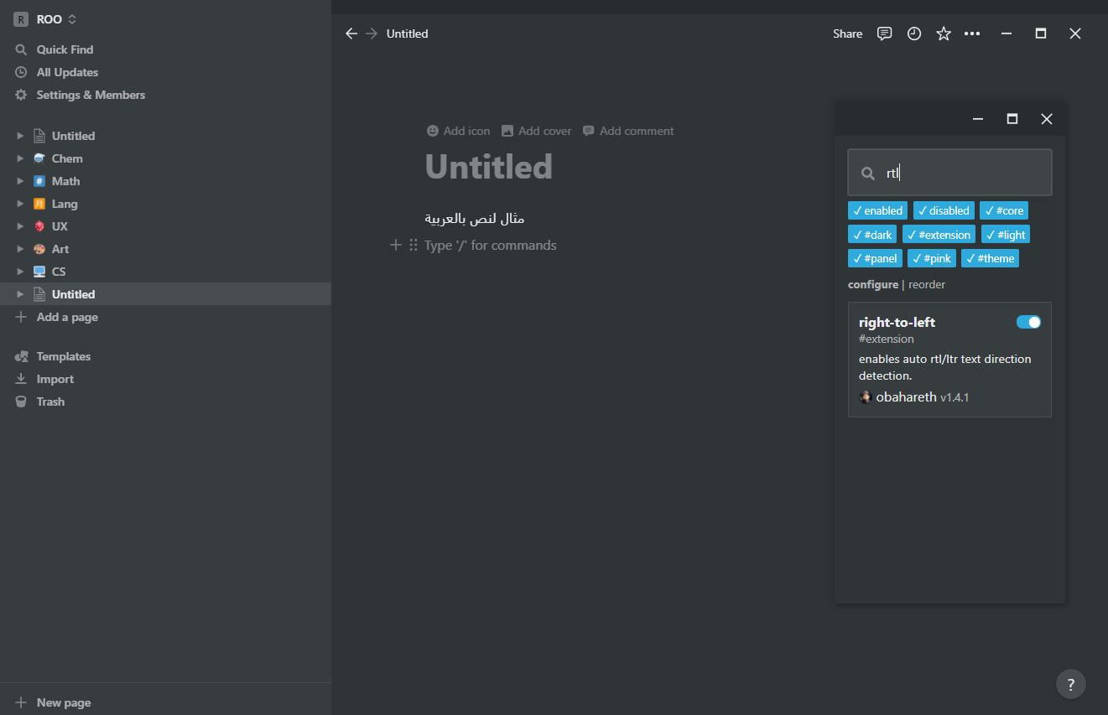Viewport: 1108px width, 715px height.
Task: Open the page comments icon in topbar
Action: point(884,34)
